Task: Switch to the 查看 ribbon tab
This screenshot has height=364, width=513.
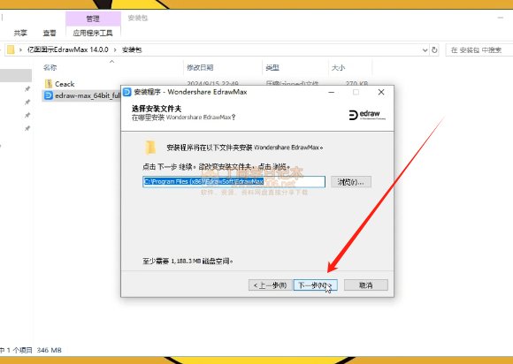Action: [x=50, y=33]
